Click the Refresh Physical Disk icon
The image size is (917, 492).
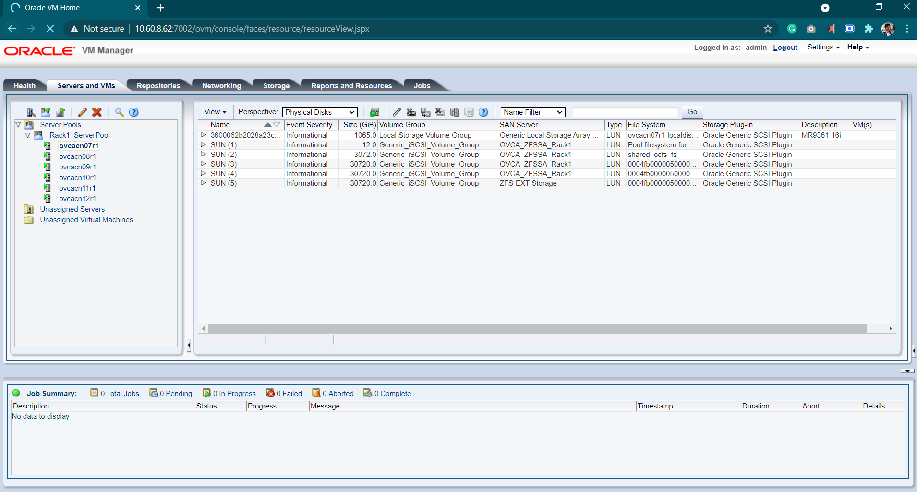pos(455,112)
